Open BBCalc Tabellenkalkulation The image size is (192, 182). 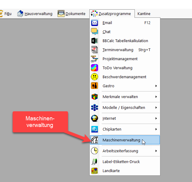[x=125, y=41]
